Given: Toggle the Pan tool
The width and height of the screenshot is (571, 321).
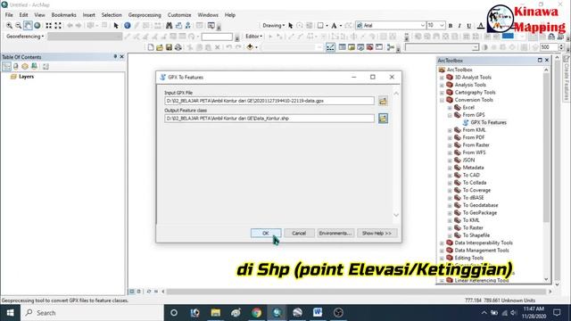Looking at the screenshot, I should [x=28, y=26].
